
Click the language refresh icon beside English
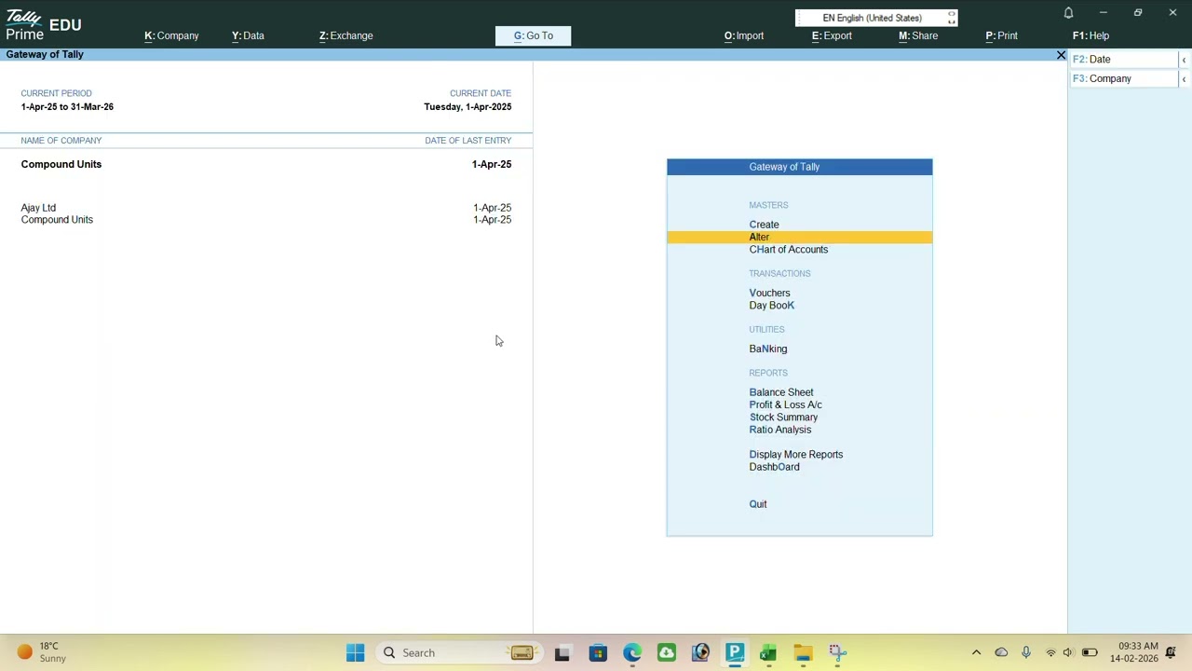951,18
